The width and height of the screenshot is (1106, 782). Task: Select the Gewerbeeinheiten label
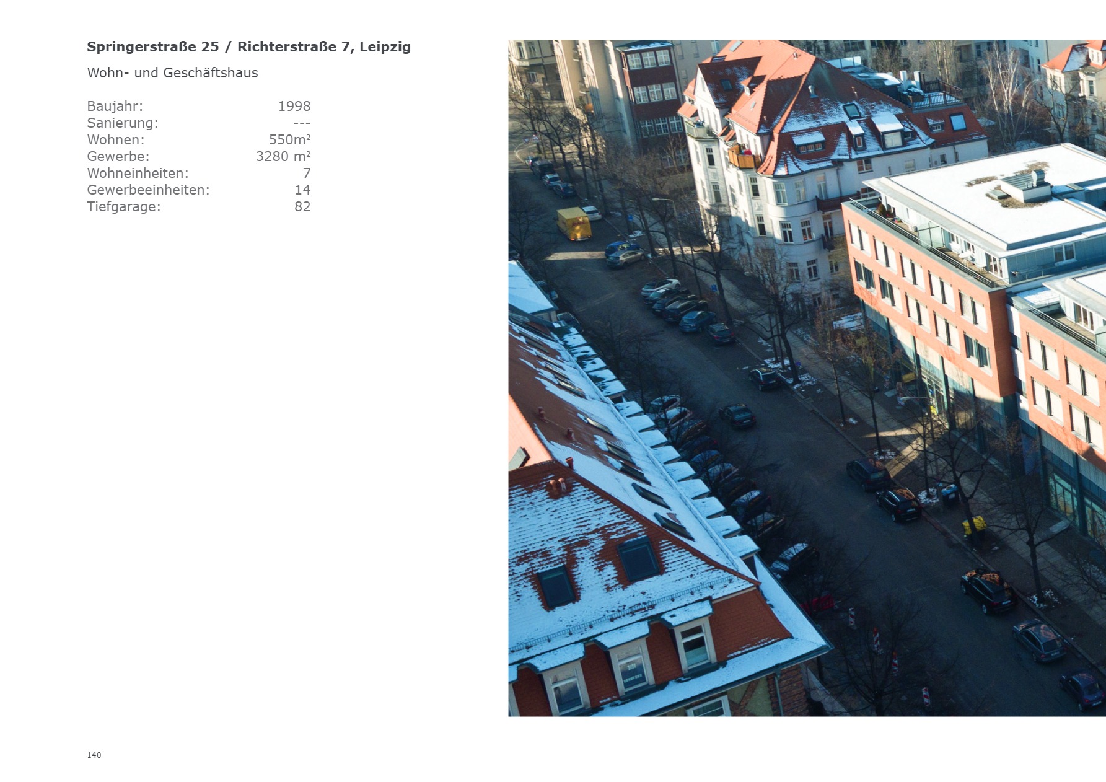(148, 190)
